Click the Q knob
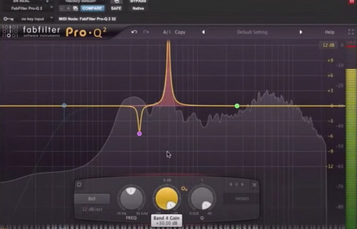357x229 pixels. point(202,198)
